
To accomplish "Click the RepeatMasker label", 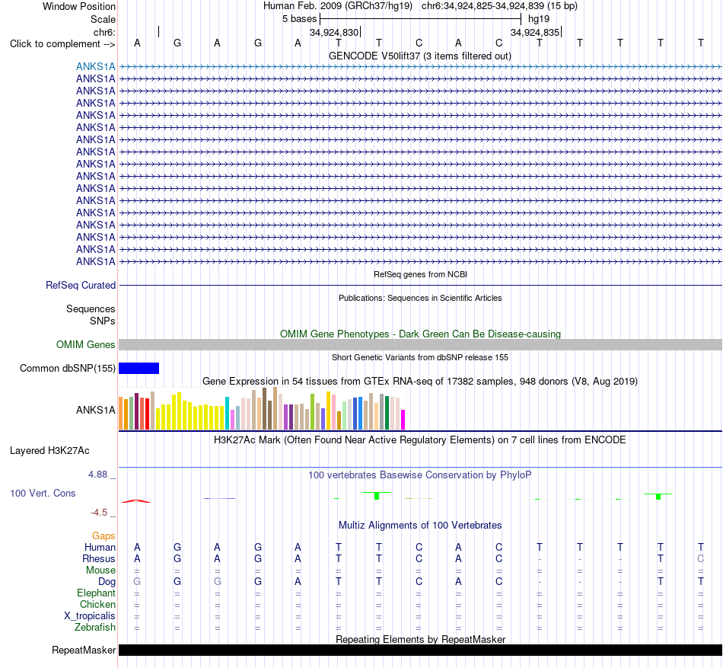I will (x=84, y=650).
